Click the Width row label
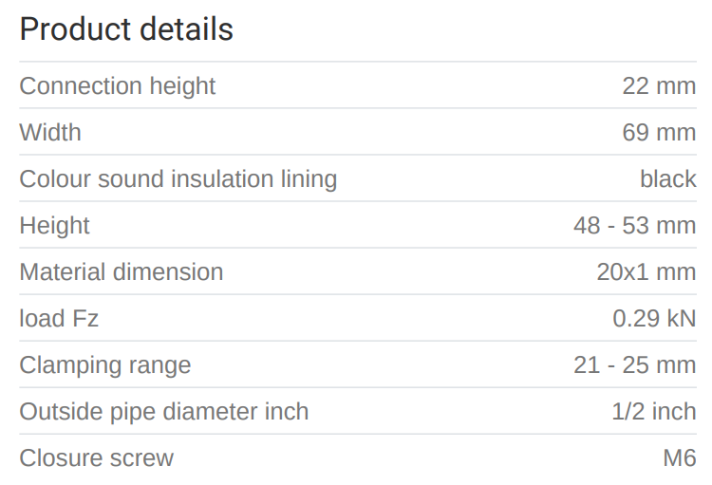The width and height of the screenshot is (712, 485). 50,132
